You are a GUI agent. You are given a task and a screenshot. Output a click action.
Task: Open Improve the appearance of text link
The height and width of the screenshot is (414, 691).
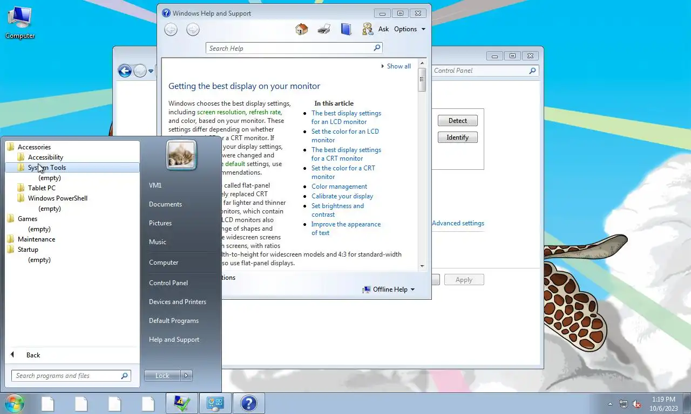point(346,229)
